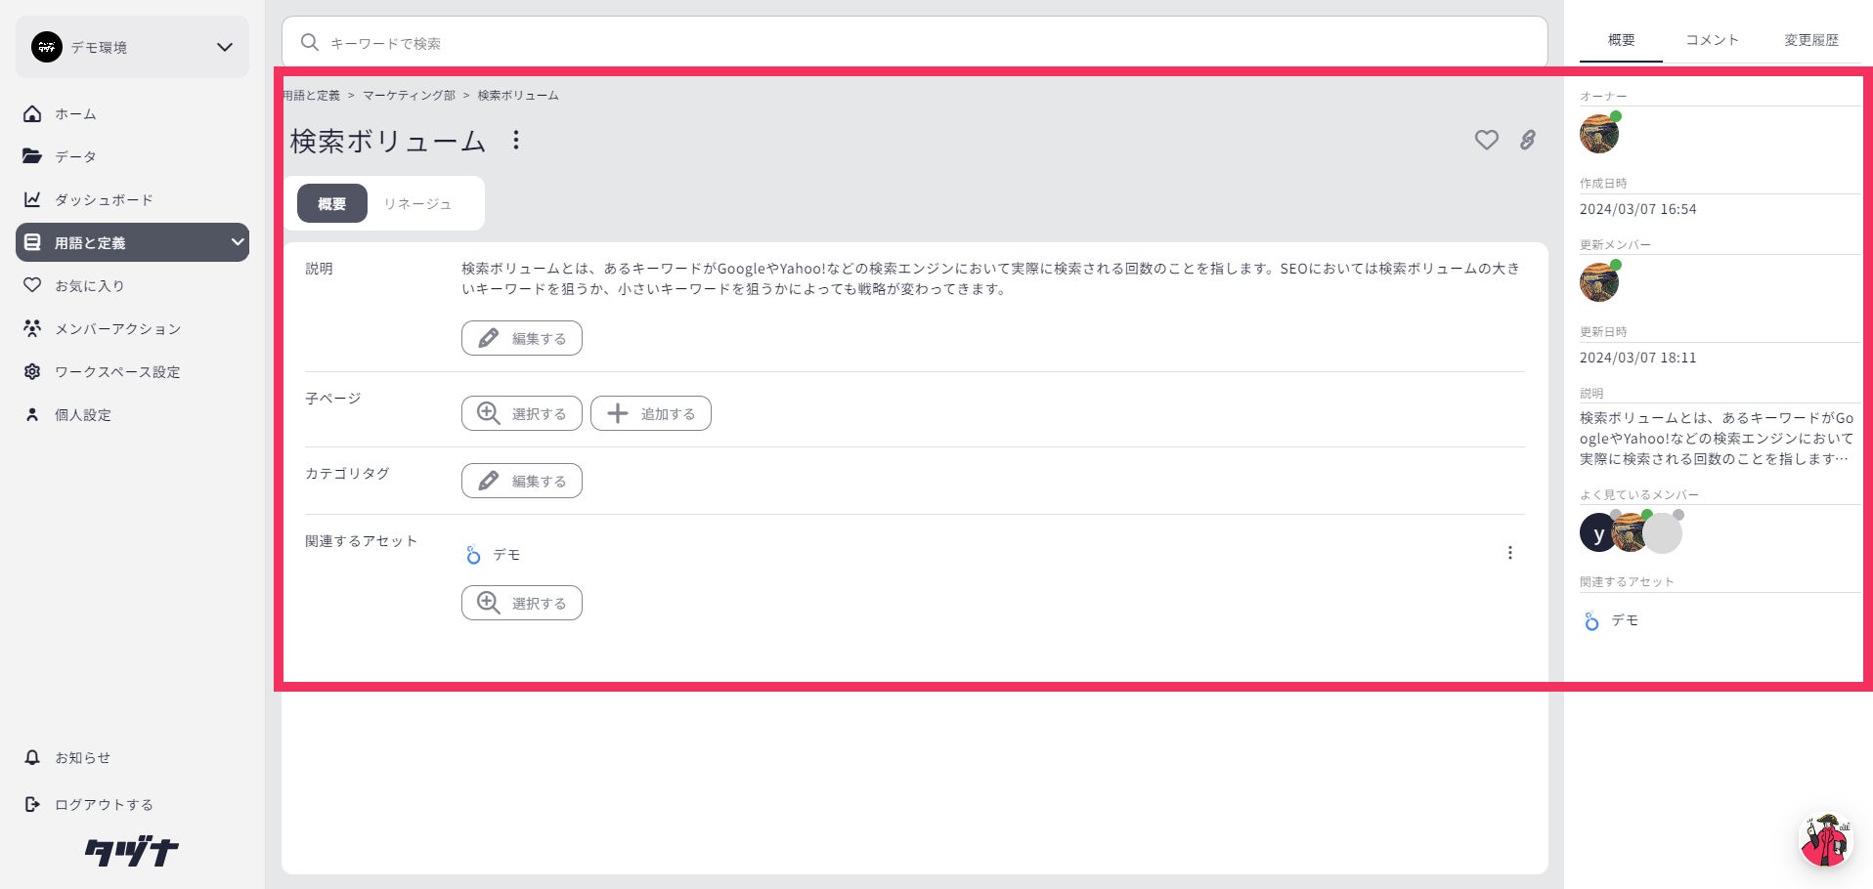Open ワークスペース設定 gear item
This screenshot has width=1873, height=889.
point(132,371)
